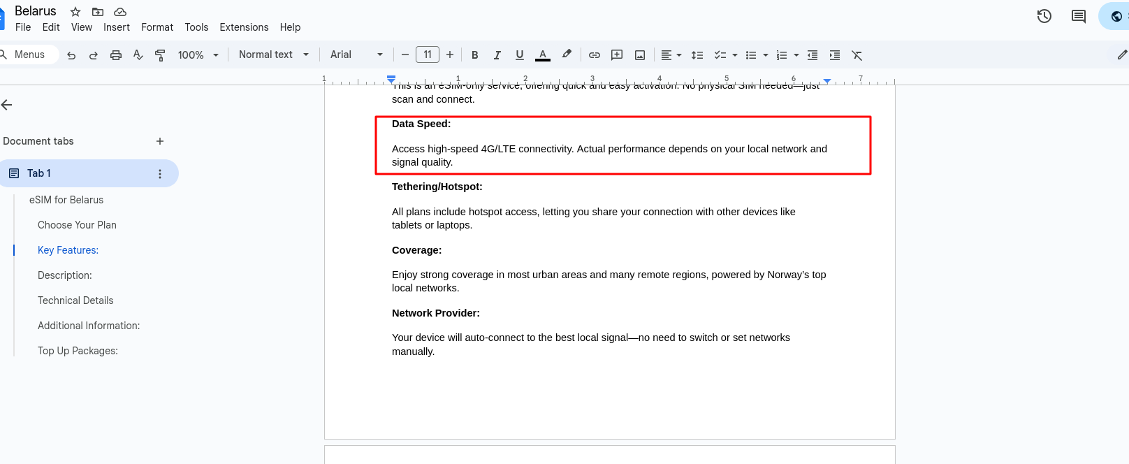This screenshot has width=1129, height=464.
Task: Toggle Italic formatting
Action: tap(497, 55)
